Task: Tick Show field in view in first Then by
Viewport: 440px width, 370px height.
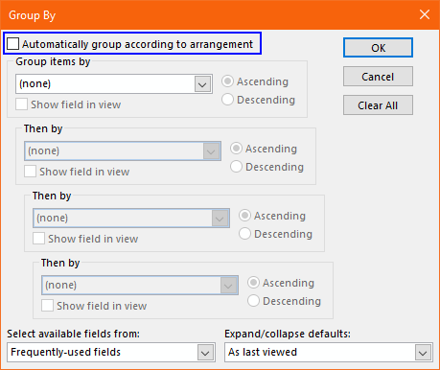Action: [x=30, y=172]
